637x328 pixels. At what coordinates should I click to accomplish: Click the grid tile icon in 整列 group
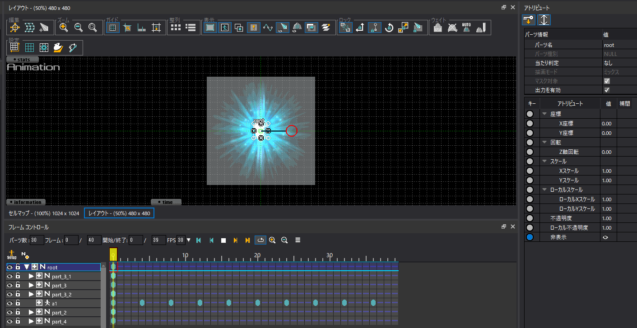tap(176, 28)
